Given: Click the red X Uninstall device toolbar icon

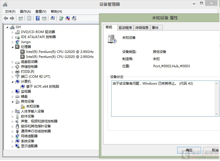Looking at the screenshot, I should tap(68, 18).
